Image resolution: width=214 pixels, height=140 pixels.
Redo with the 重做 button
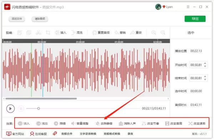pos(136,33)
